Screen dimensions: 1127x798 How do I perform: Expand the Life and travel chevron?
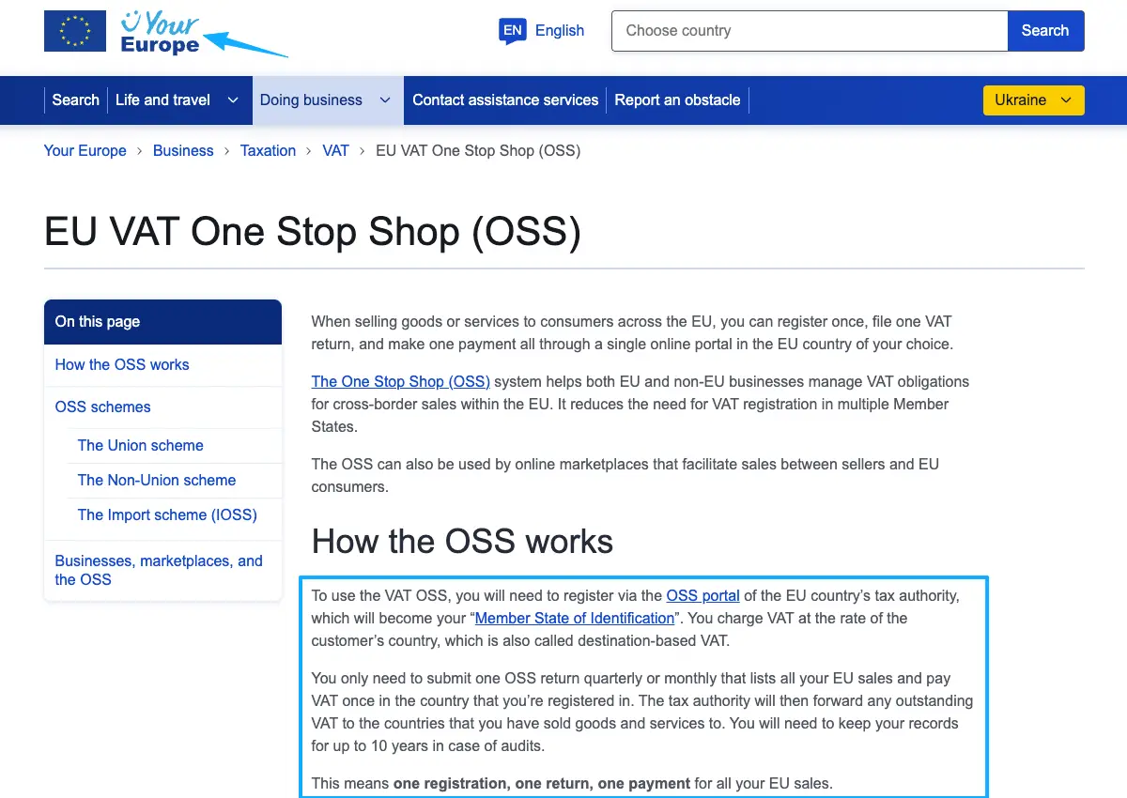(233, 100)
